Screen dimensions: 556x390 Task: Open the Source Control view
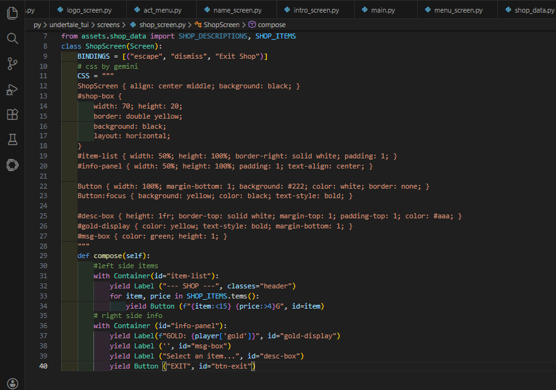pos(12,64)
